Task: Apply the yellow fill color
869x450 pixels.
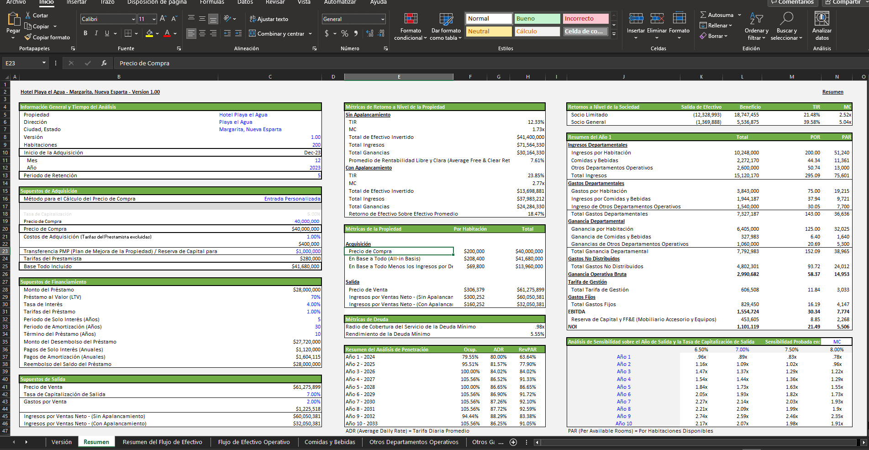Action: pos(149,33)
